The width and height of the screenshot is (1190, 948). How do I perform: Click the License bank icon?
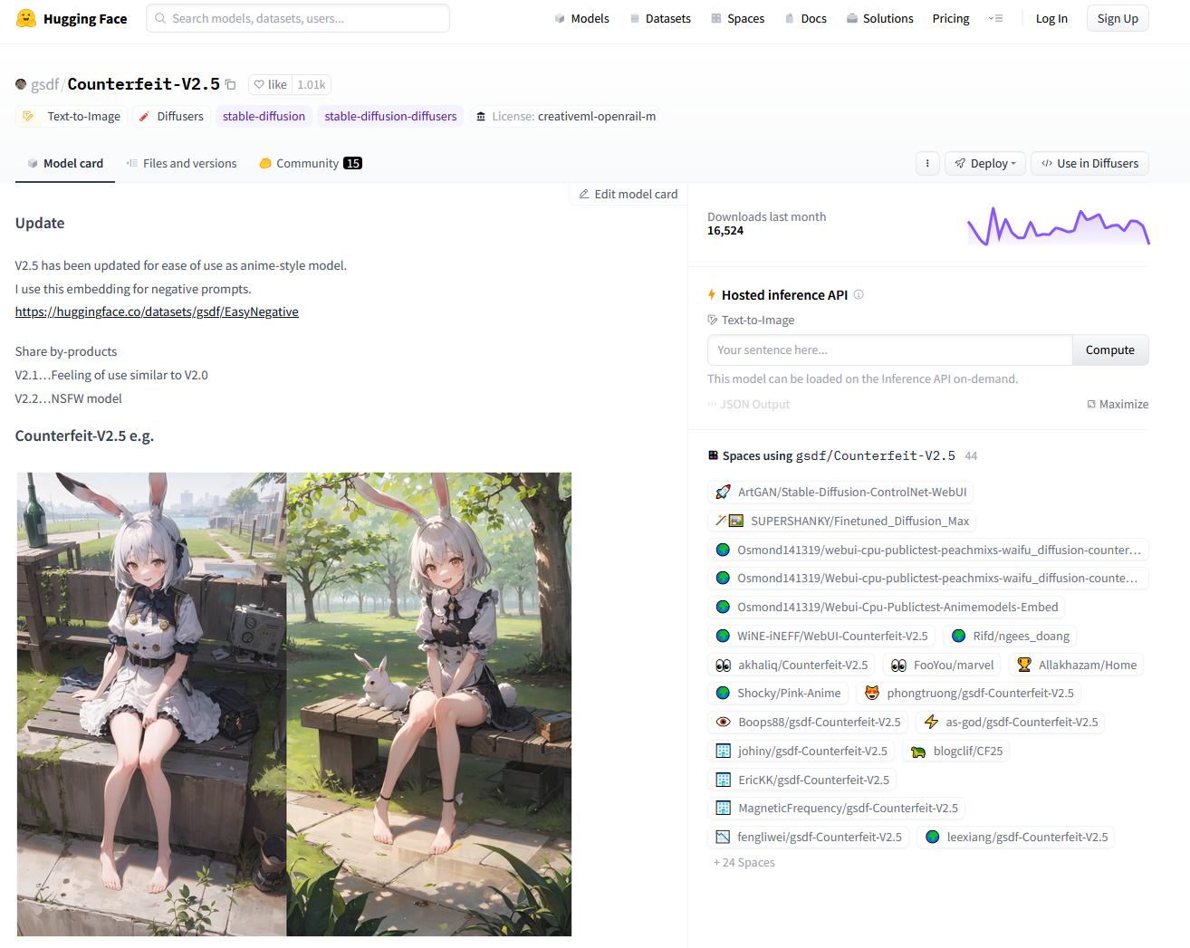coord(481,116)
